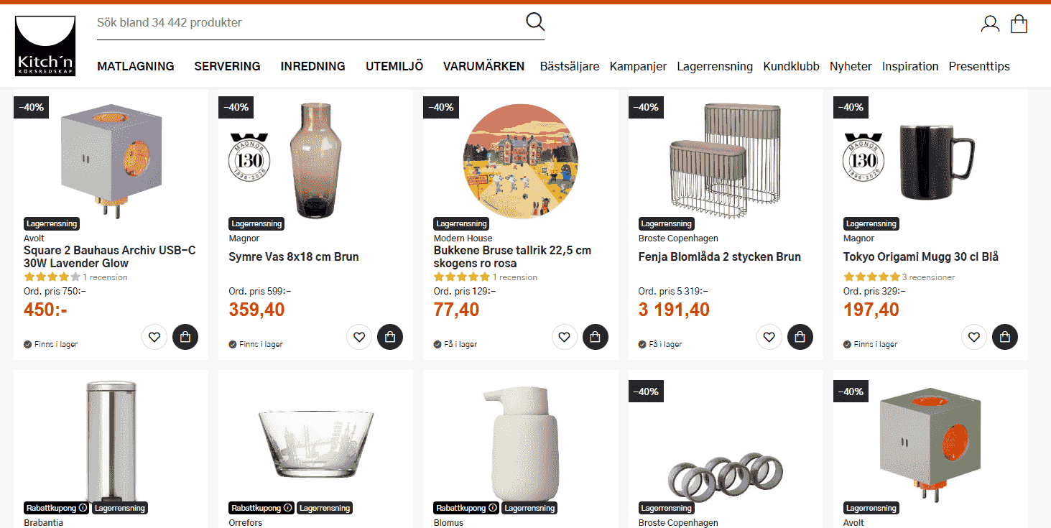Screen dimensions: 1051x528
Task: Toggle wishlist heart for Fenja Blomlåda
Action: click(x=769, y=336)
